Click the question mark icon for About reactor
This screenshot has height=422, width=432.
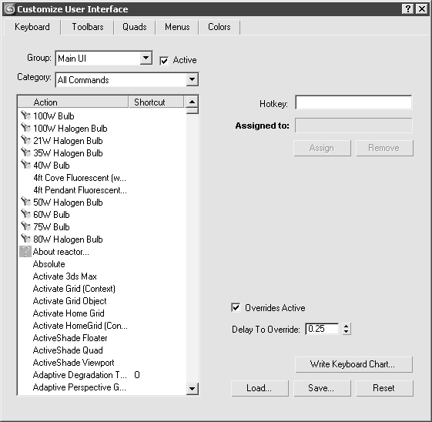[25, 252]
